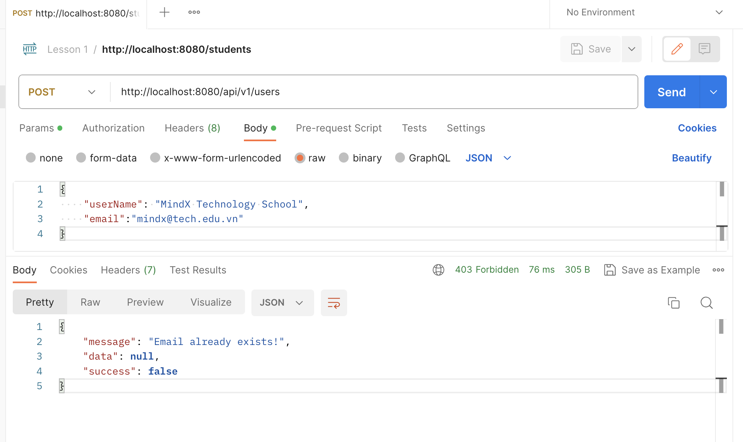Open a new request tab with plus icon
743x442 pixels.
(x=164, y=12)
